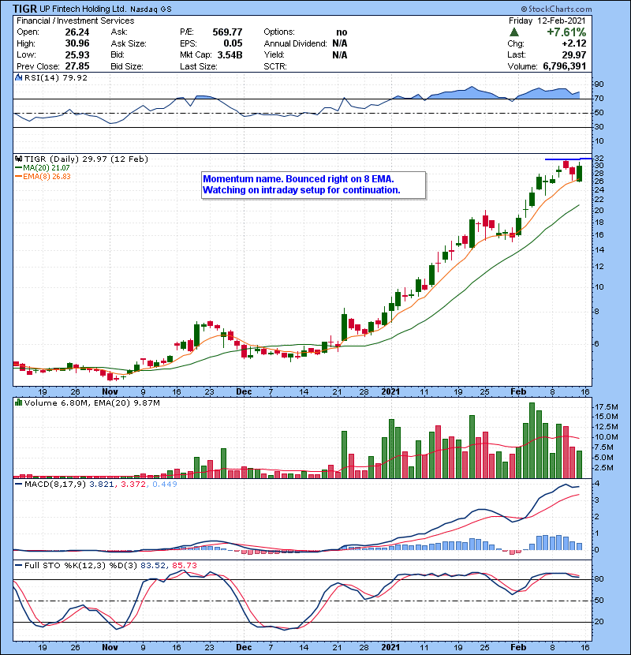Click the stochastic %D value 85.73
Screen dimensions: 631x655
pos(184,566)
